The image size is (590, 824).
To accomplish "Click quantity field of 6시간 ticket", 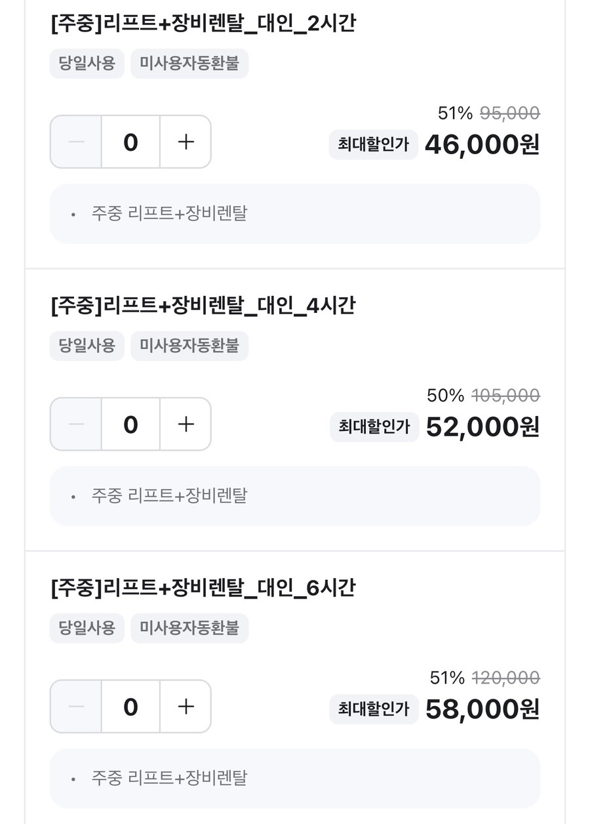I will click(130, 707).
